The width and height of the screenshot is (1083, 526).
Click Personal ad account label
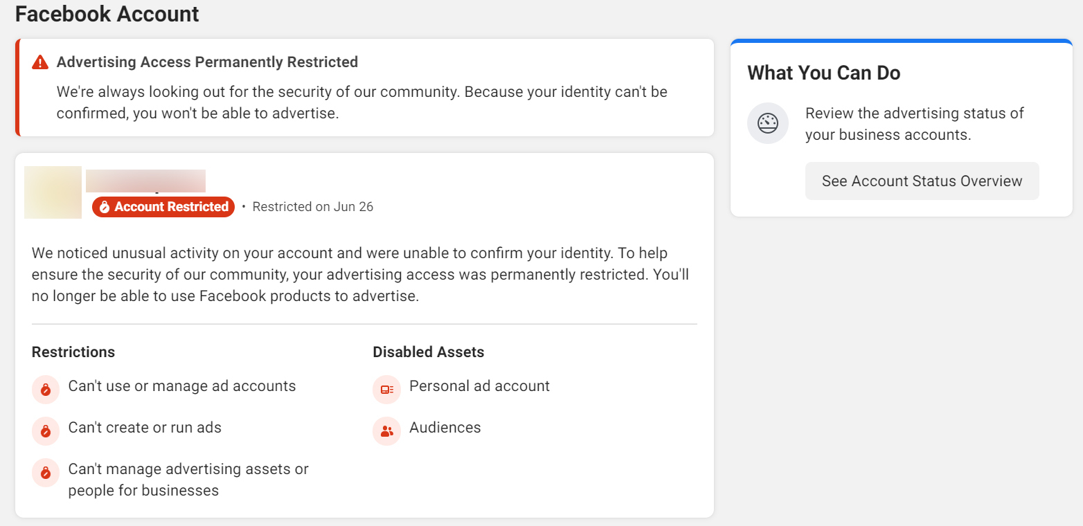479,386
